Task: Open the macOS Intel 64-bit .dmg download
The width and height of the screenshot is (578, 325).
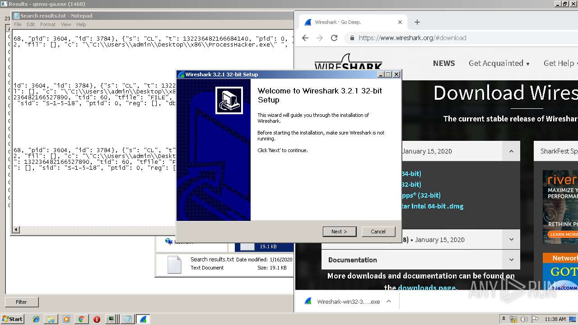Action: pos(433,206)
